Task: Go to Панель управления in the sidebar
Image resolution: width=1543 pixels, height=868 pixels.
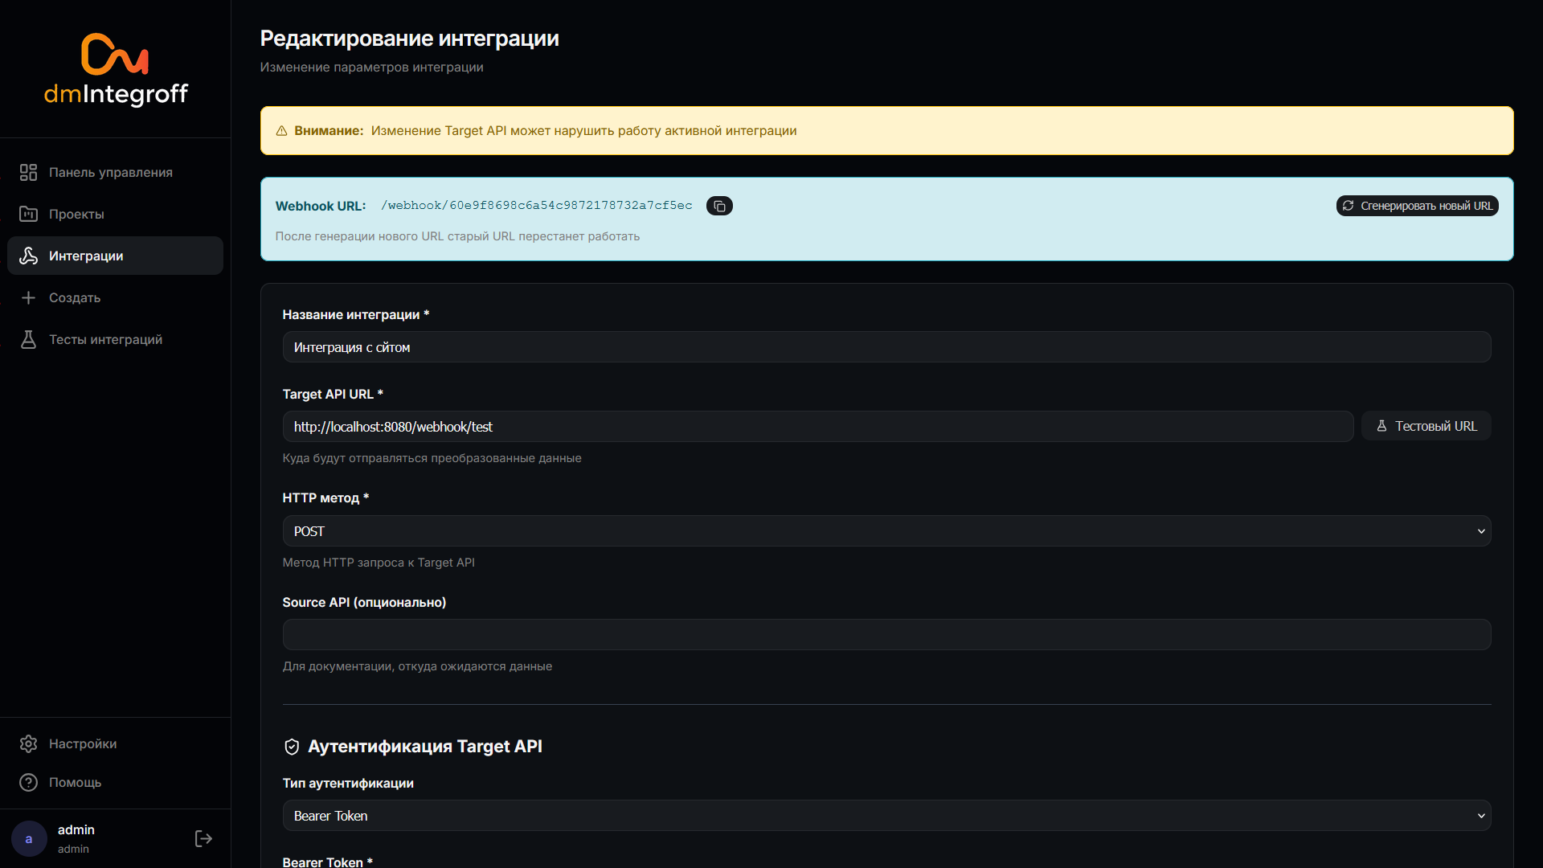Action: [x=110, y=173]
